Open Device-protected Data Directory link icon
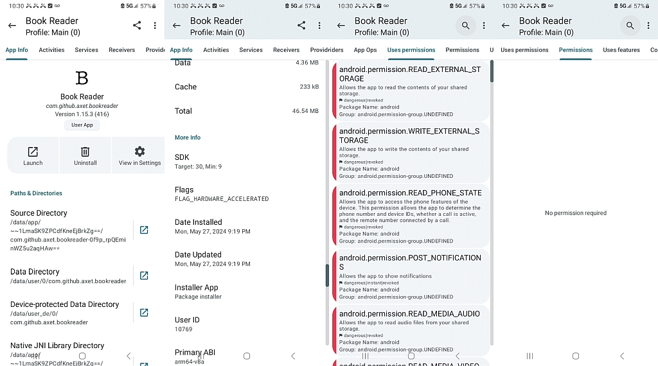The width and height of the screenshot is (658, 366). (144, 313)
